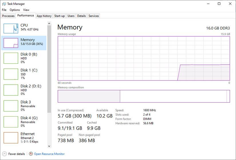This screenshot has height=160, width=236.
Task: Click the Resource Monitor icon
Action: [x=31, y=154]
